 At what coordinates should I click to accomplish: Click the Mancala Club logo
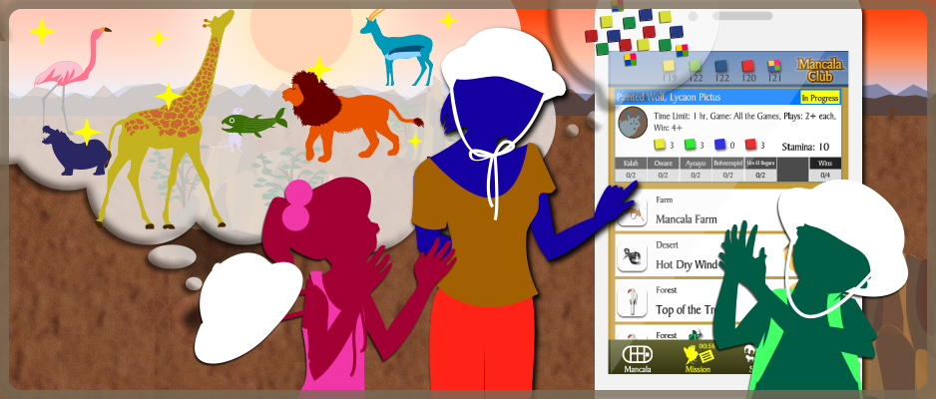tap(821, 67)
